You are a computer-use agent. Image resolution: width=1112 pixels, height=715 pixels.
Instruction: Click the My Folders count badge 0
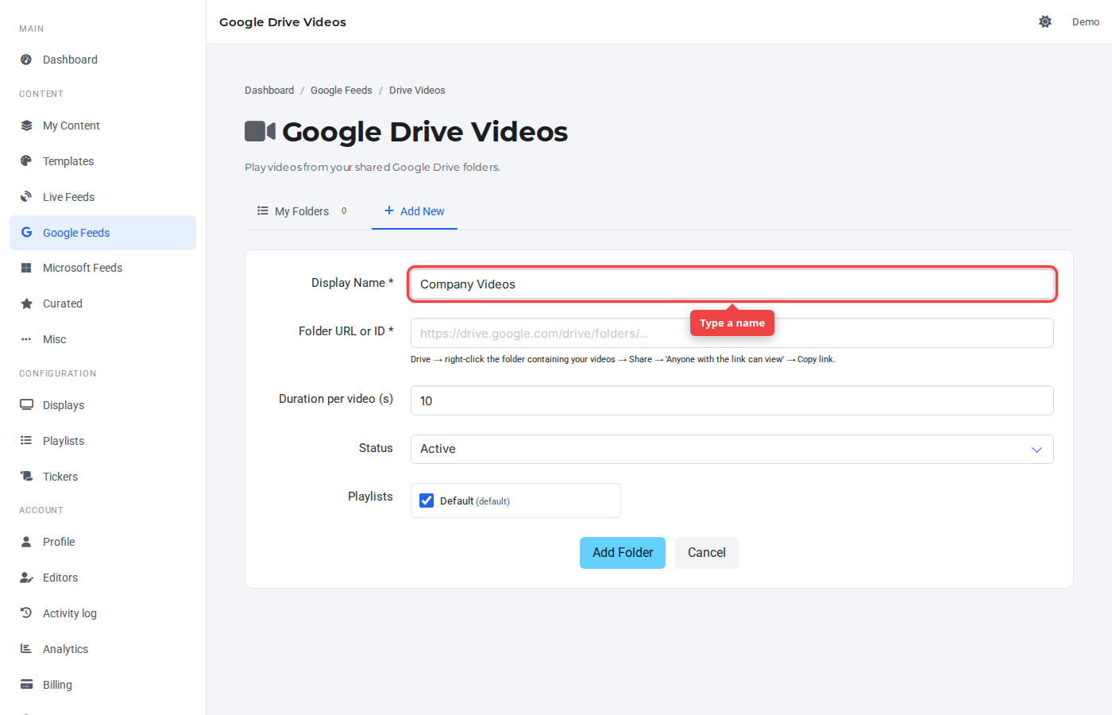click(x=344, y=211)
